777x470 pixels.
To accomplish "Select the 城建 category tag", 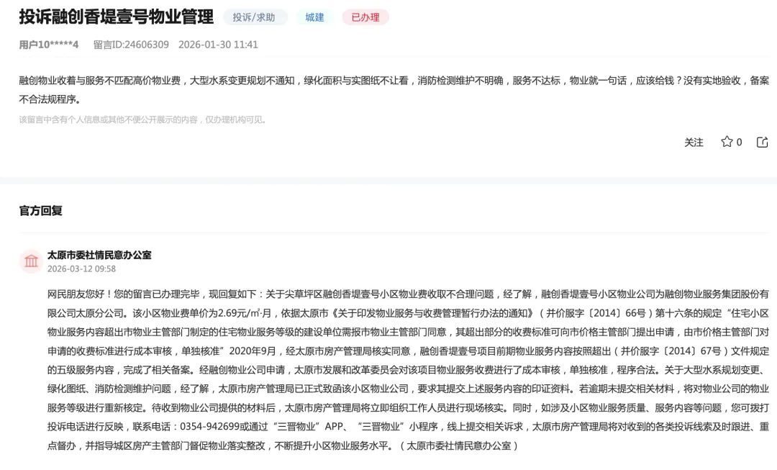I will 314,17.
